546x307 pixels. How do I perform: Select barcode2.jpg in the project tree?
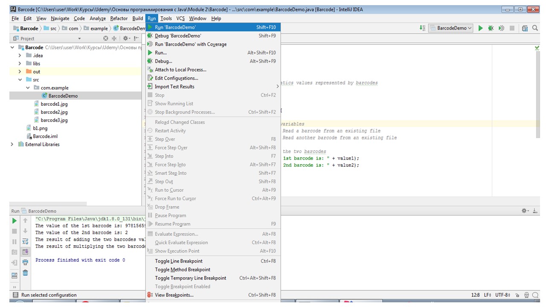54,112
